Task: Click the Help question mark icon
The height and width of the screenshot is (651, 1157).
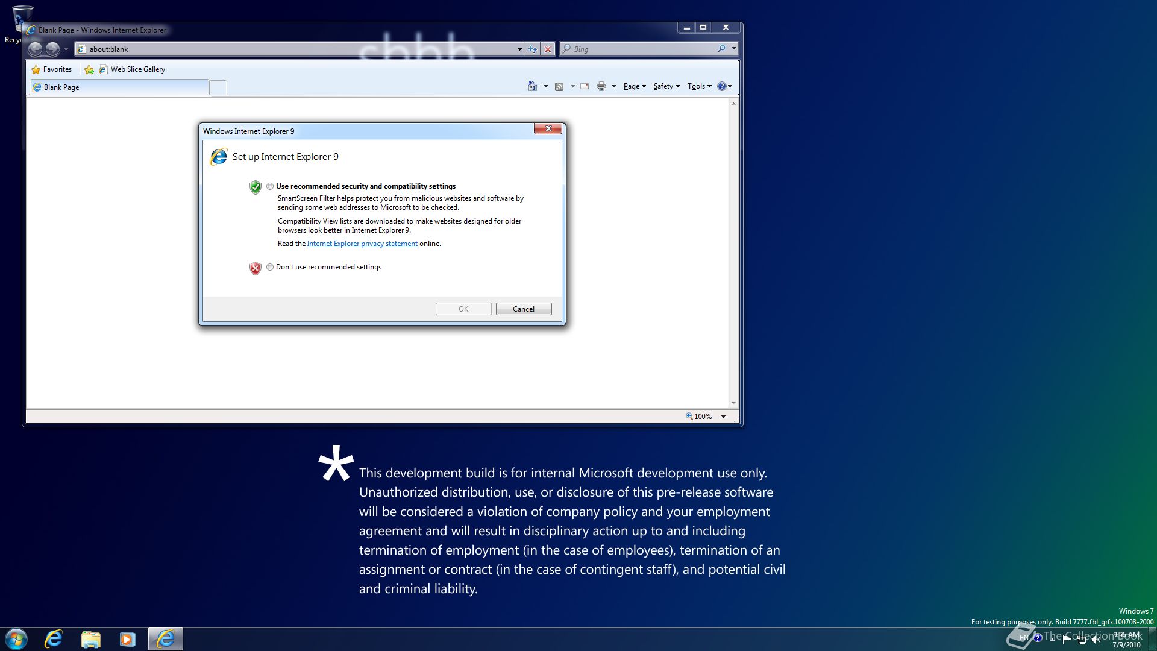Action: click(721, 86)
